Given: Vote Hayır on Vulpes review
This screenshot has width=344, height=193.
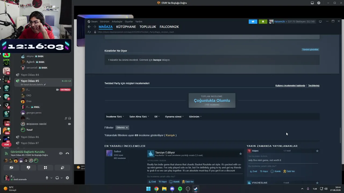Looking at the screenshot, I should [x=264, y=171].
